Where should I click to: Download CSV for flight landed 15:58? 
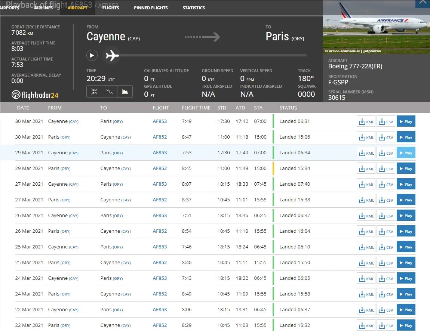pos(386,294)
